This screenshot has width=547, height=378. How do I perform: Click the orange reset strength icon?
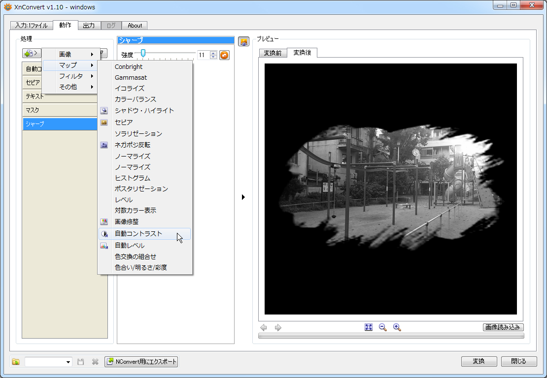224,55
